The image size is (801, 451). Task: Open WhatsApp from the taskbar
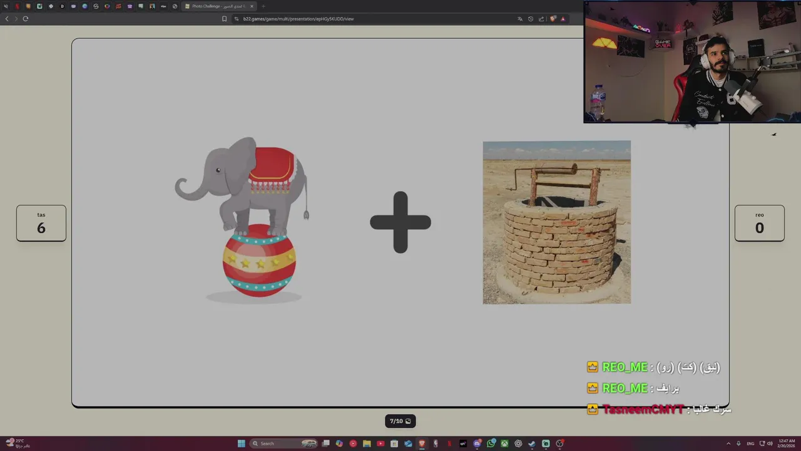[491, 443]
